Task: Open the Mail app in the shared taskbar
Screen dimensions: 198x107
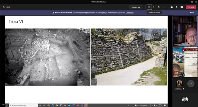Action: (69, 105)
